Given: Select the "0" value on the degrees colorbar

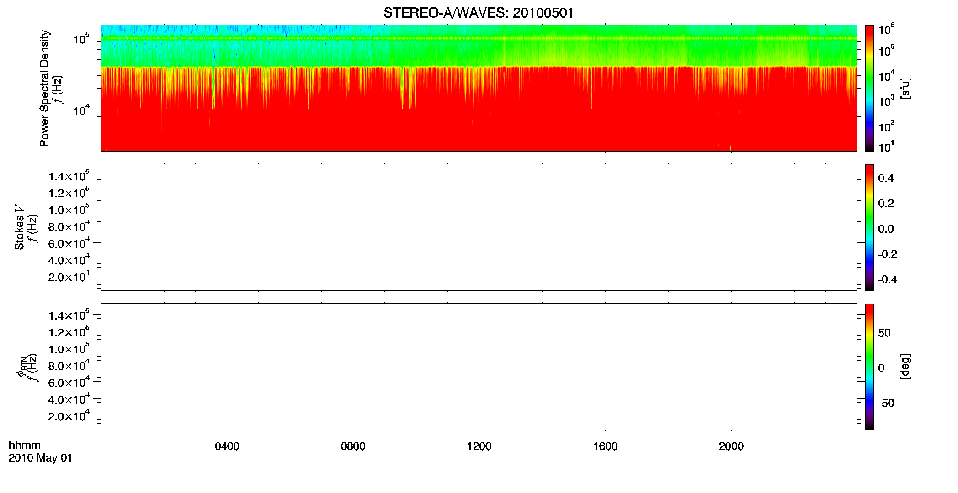Looking at the screenshot, I should pos(881,368).
